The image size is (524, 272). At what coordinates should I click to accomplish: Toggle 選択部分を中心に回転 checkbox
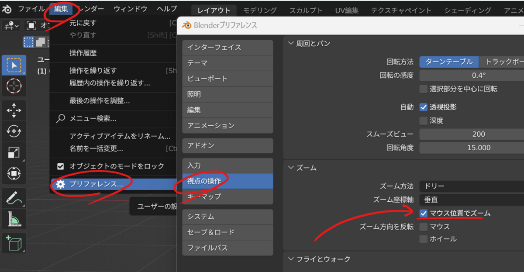(423, 89)
